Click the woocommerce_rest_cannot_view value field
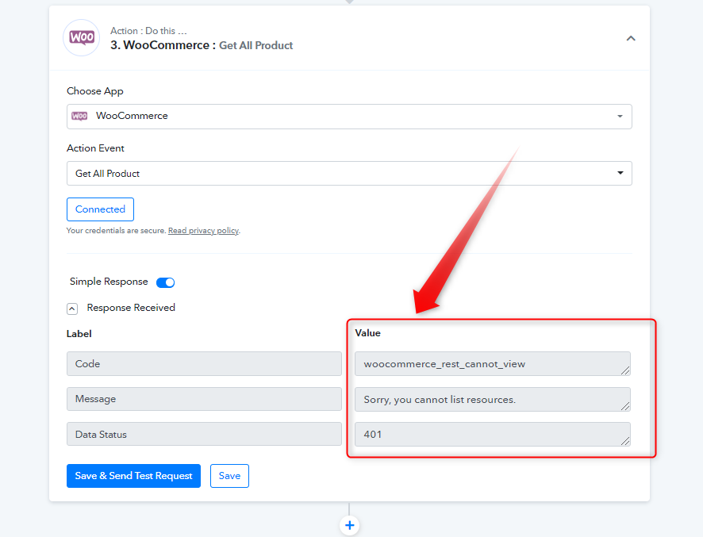This screenshot has width=703, height=537. 492,363
